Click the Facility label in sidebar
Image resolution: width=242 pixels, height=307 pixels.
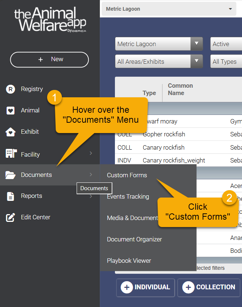pos(30,154)
